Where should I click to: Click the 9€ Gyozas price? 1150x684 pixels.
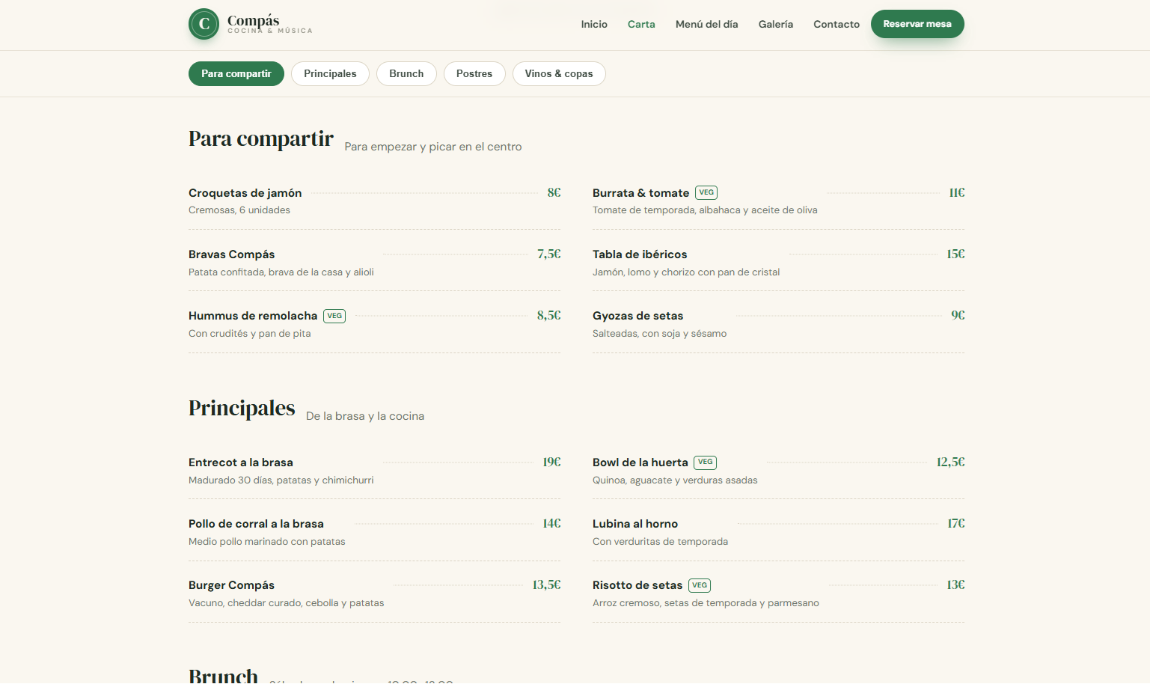pos(958,315)
